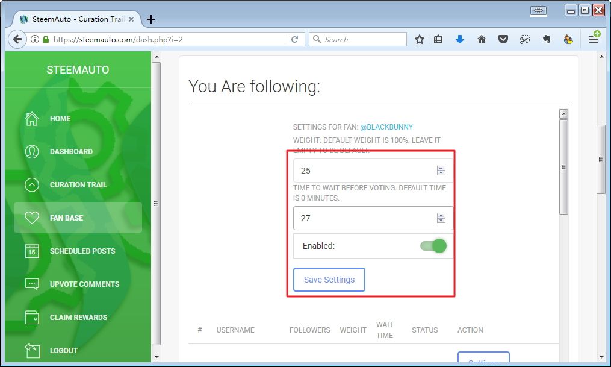This screenshot has height=367, width=611.
Task: Select Fan Base in the sidebar
Action: (x=78, y=218)
